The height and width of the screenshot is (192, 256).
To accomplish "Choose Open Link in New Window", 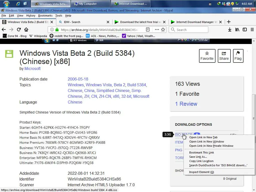I will tap(219, 141).
